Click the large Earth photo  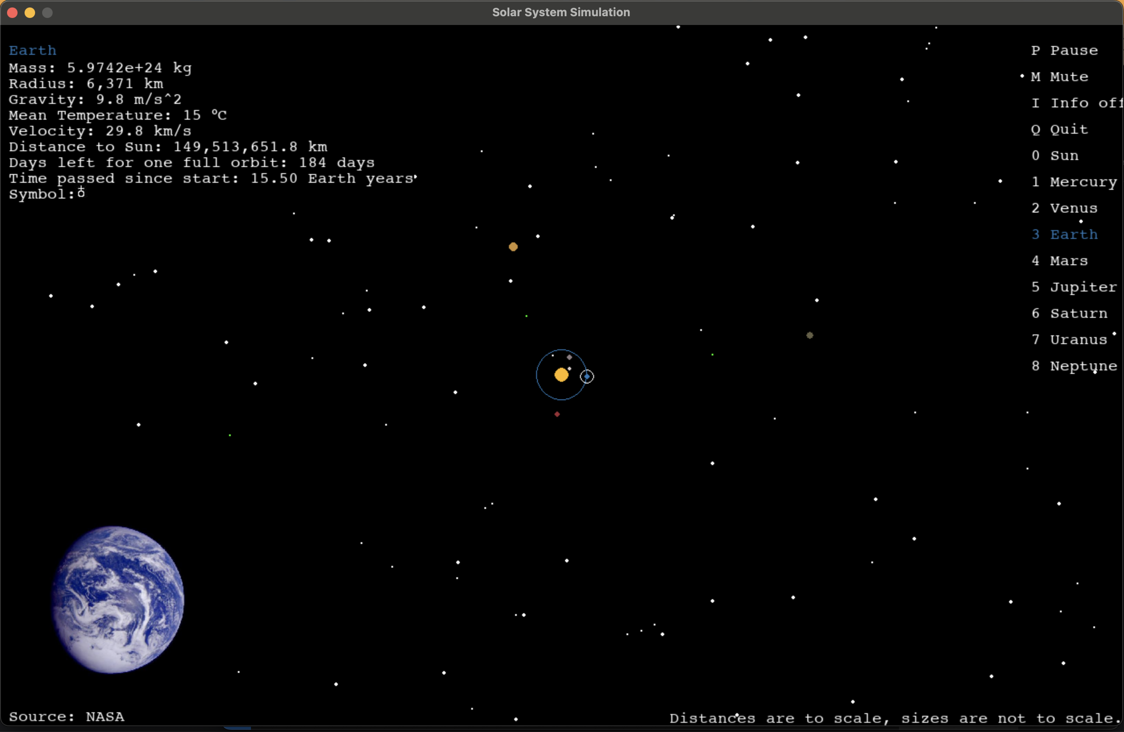click(118, 599)
